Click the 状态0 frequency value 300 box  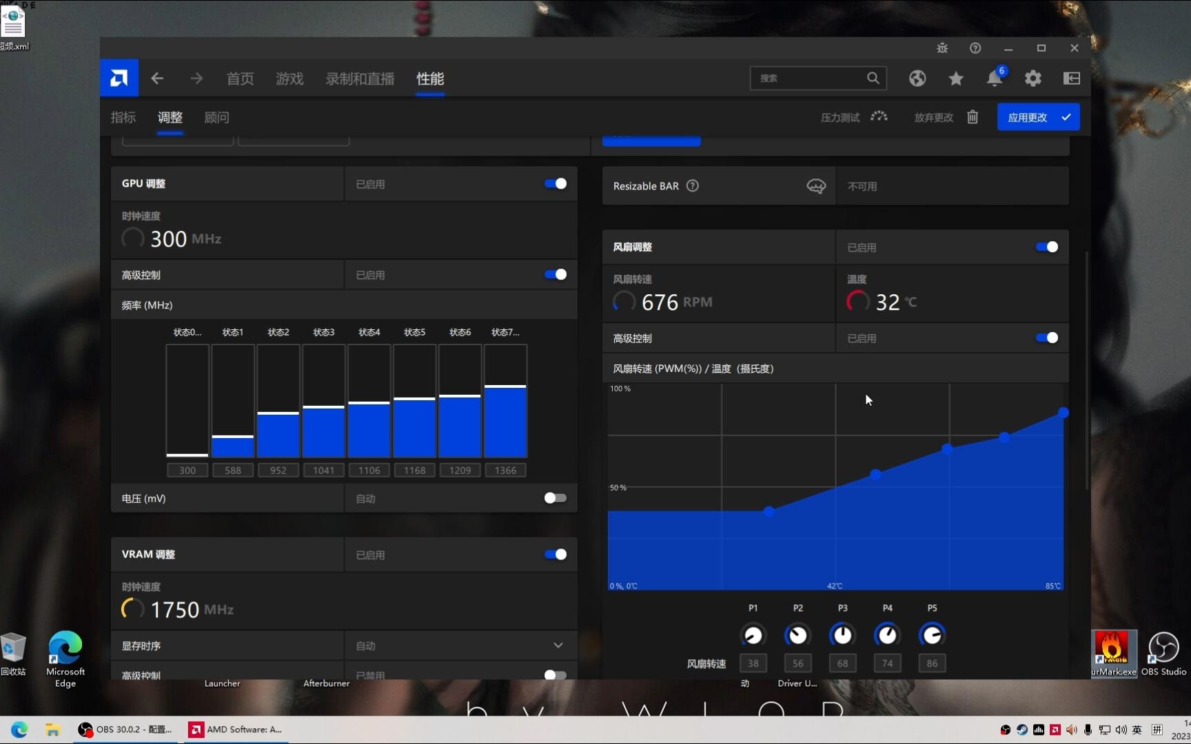[187, 471]
